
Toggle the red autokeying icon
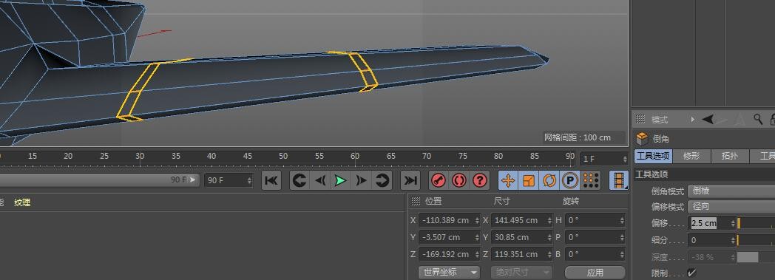coord(458,181)
